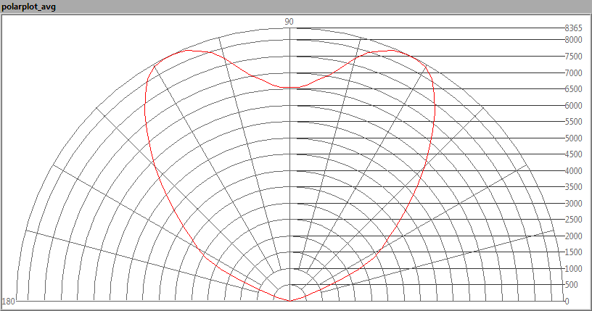Click the 90 degree axis label
592x311 pixels.
coord(289,21)
